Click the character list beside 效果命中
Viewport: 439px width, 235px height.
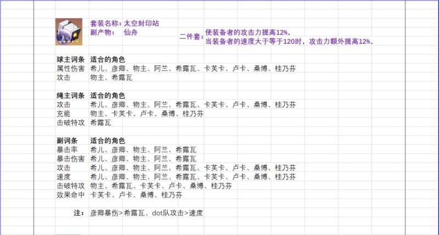point(136,195)
